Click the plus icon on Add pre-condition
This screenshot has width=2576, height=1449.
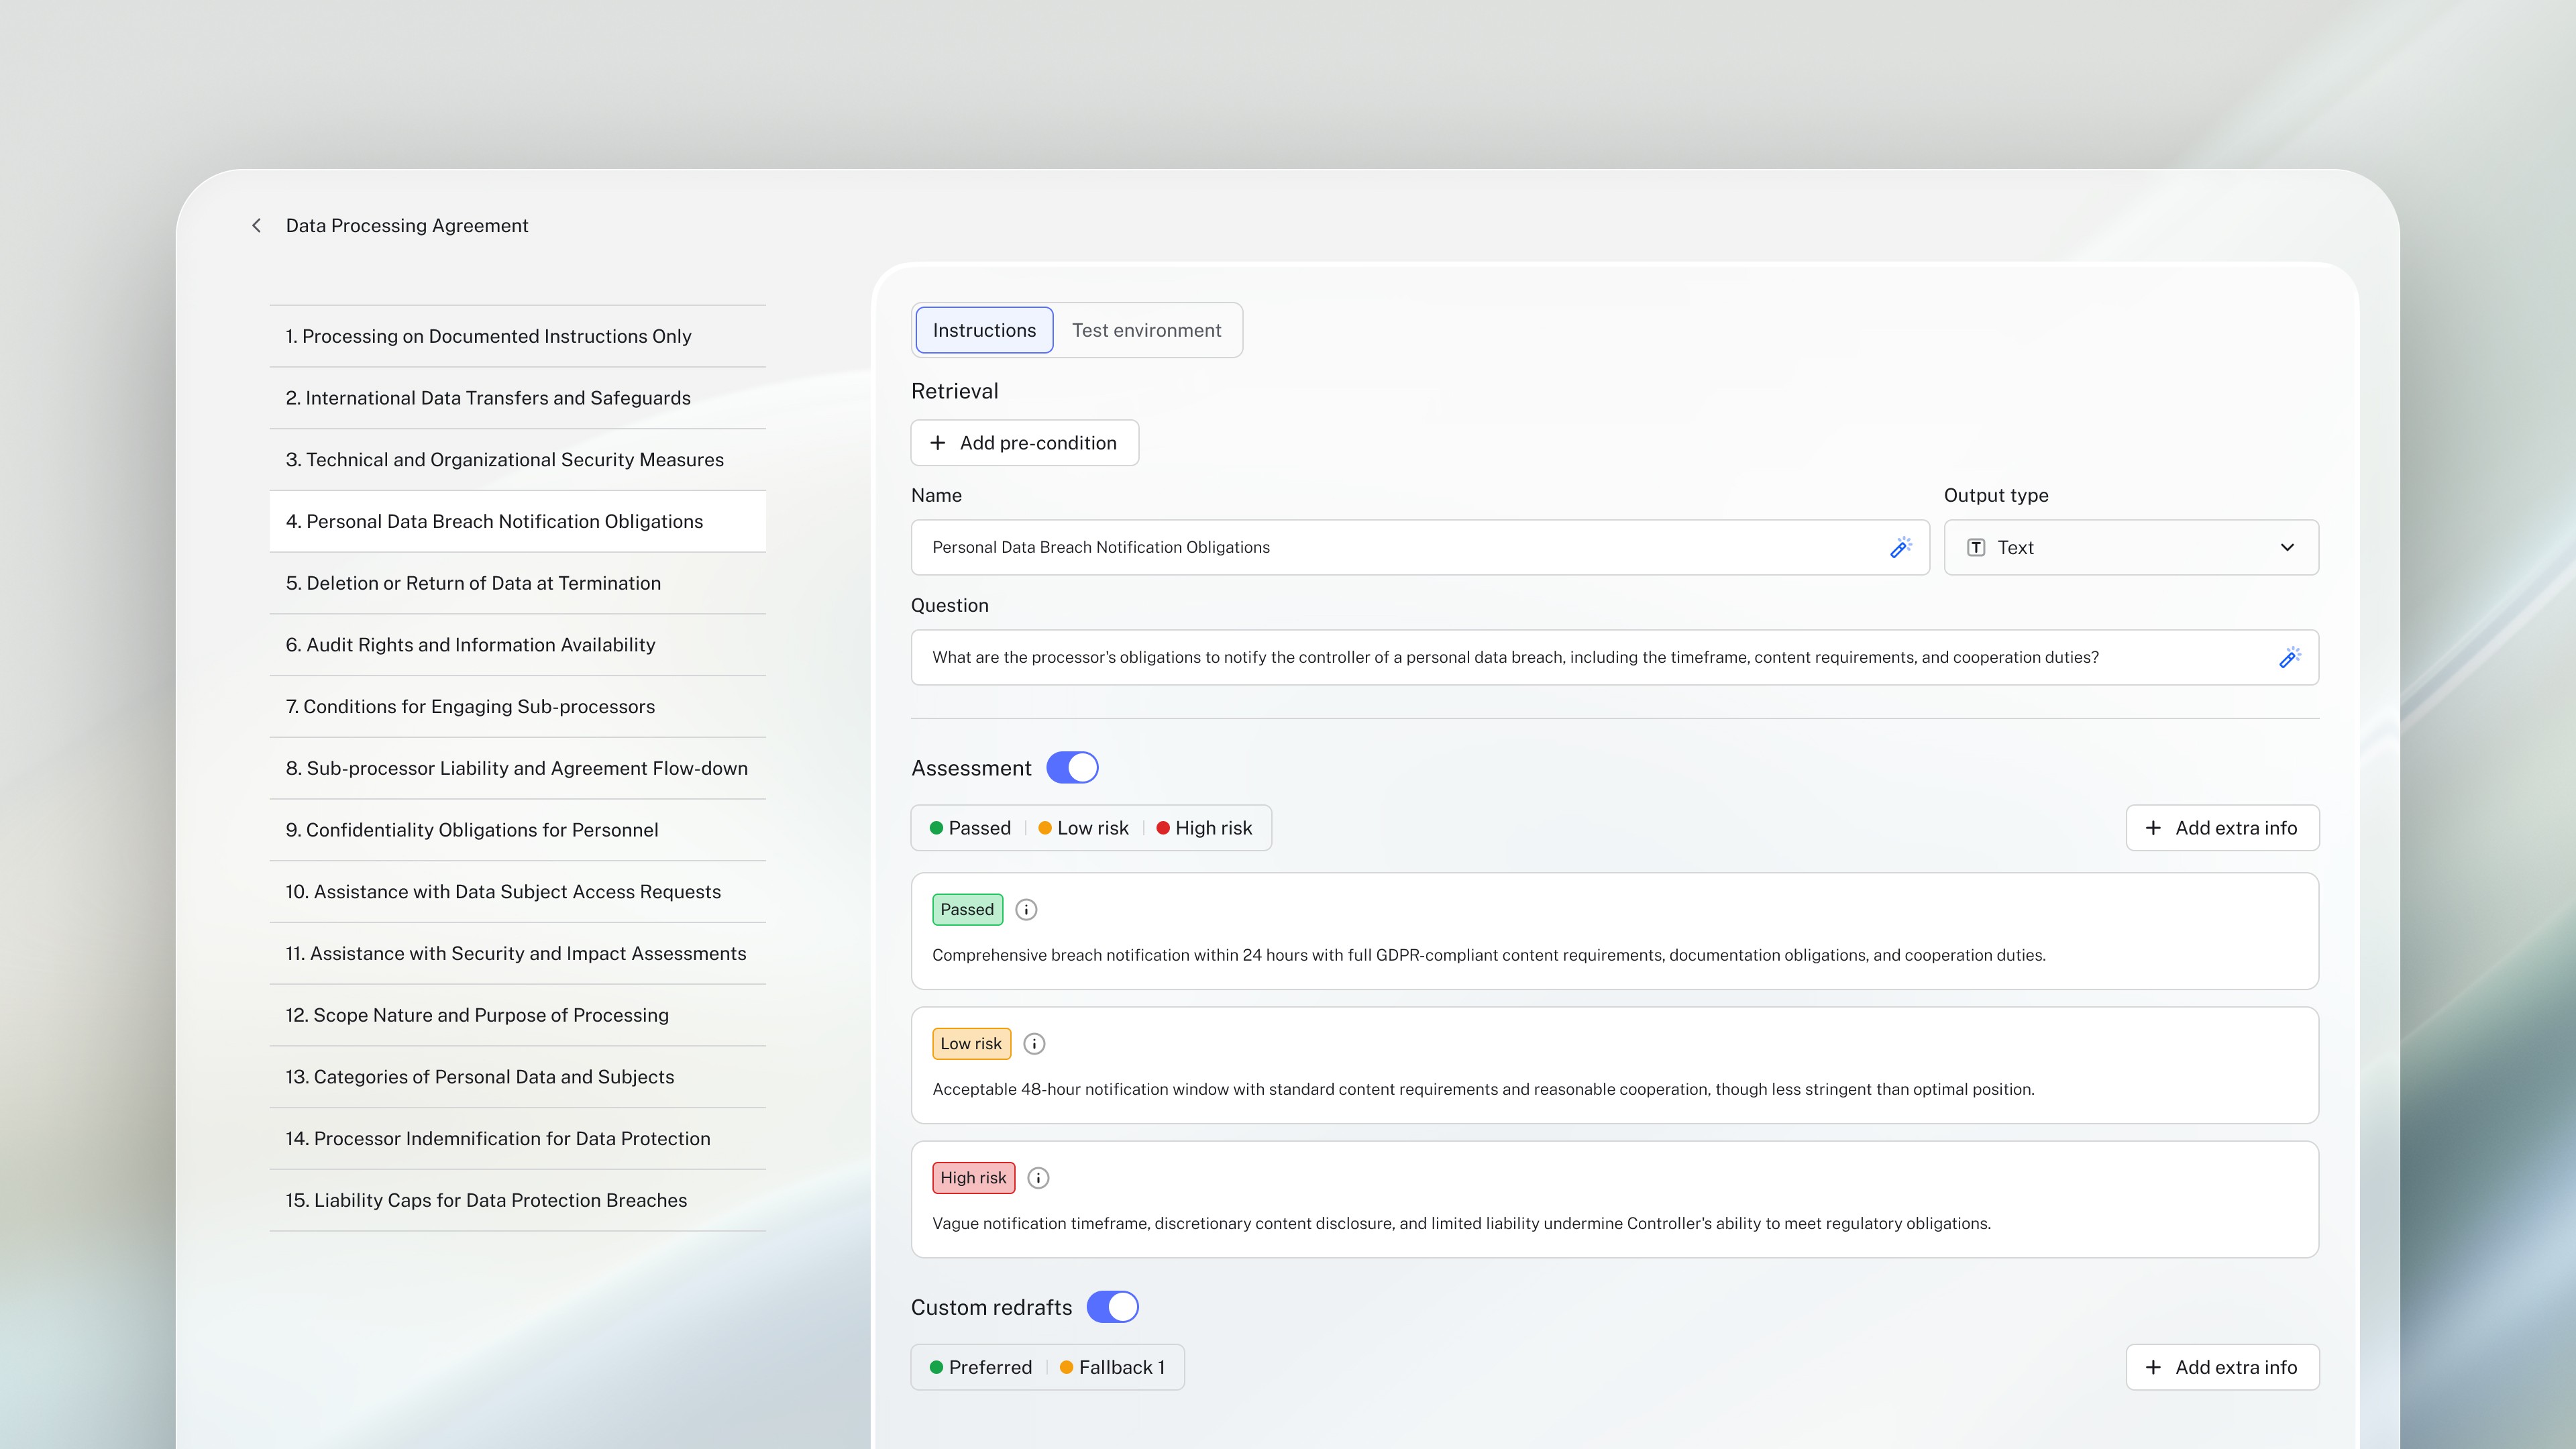[937, 443]
